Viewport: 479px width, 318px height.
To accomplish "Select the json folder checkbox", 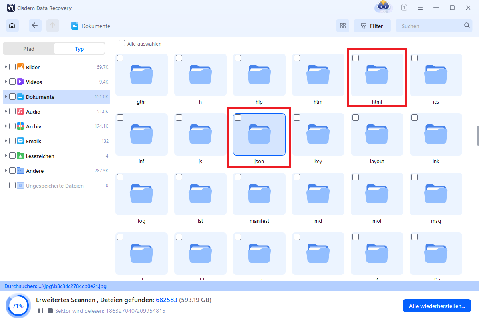I will pyautogui.click(x=238, y=118).
